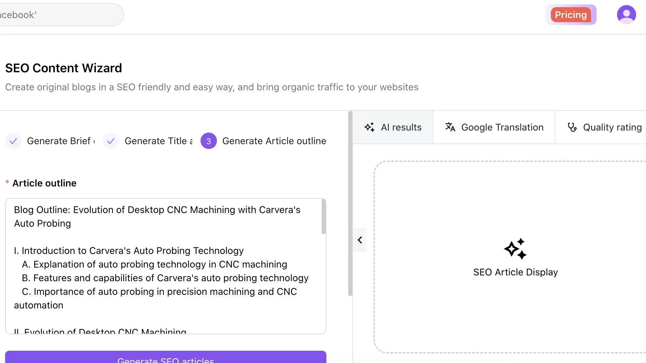The image size is (646, 363).
Task: Click Generate SEO articles button
Action: [166, 358]
